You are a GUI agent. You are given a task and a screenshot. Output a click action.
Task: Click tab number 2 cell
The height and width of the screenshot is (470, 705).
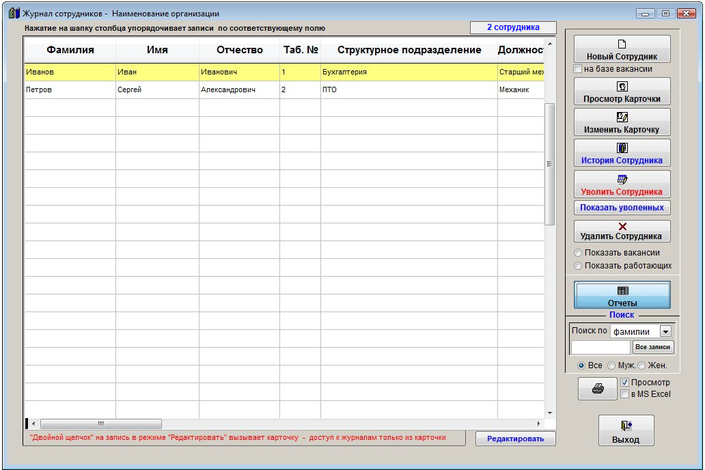click(300, 89)
